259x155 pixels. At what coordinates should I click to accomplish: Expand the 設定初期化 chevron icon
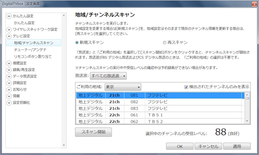tap(9, 102)
